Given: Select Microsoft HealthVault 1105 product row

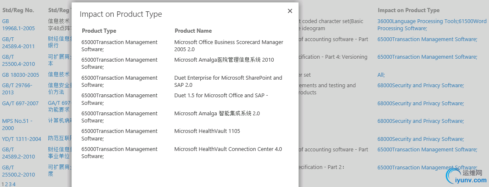Looking at the screenshot, I should tap(207, 131).
